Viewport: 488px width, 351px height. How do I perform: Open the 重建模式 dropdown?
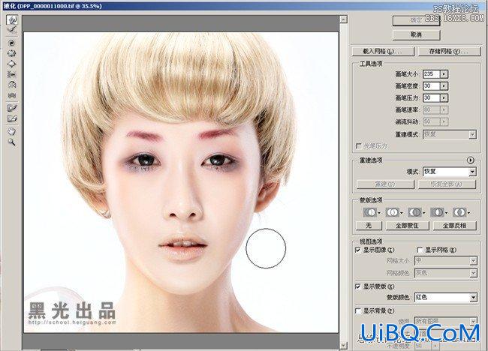450,134
